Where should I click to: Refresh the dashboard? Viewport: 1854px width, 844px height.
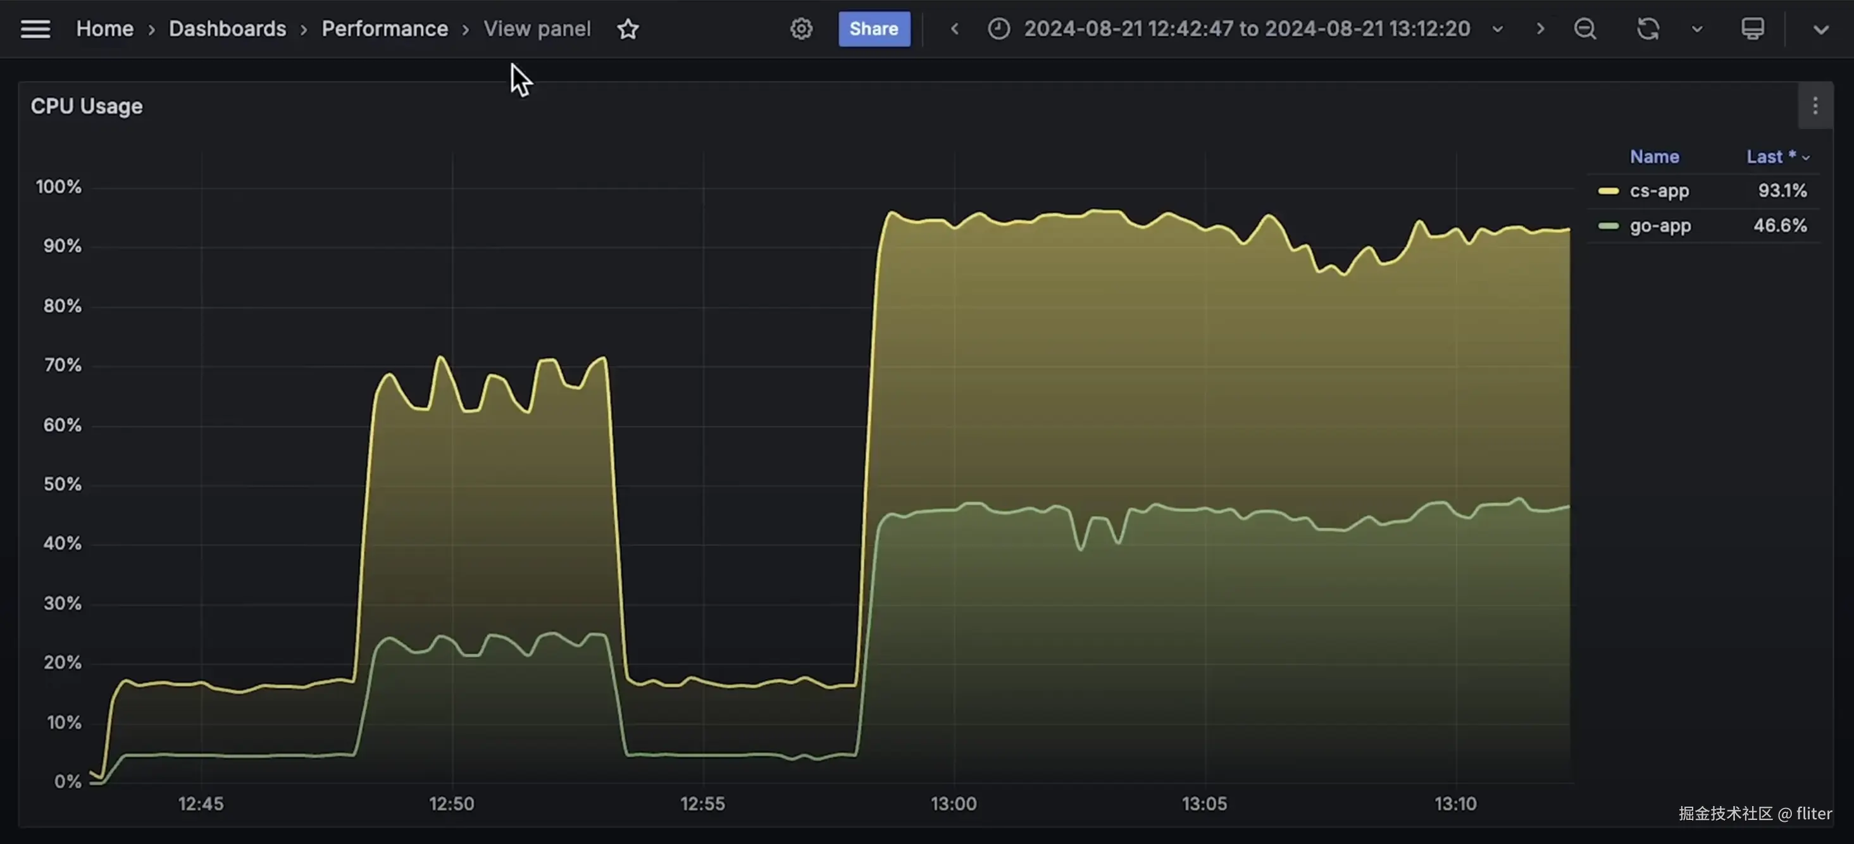pos(1648,28)
